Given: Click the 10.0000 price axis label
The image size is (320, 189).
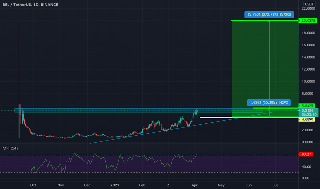Looking at the screenshot, I should (308, 81).
